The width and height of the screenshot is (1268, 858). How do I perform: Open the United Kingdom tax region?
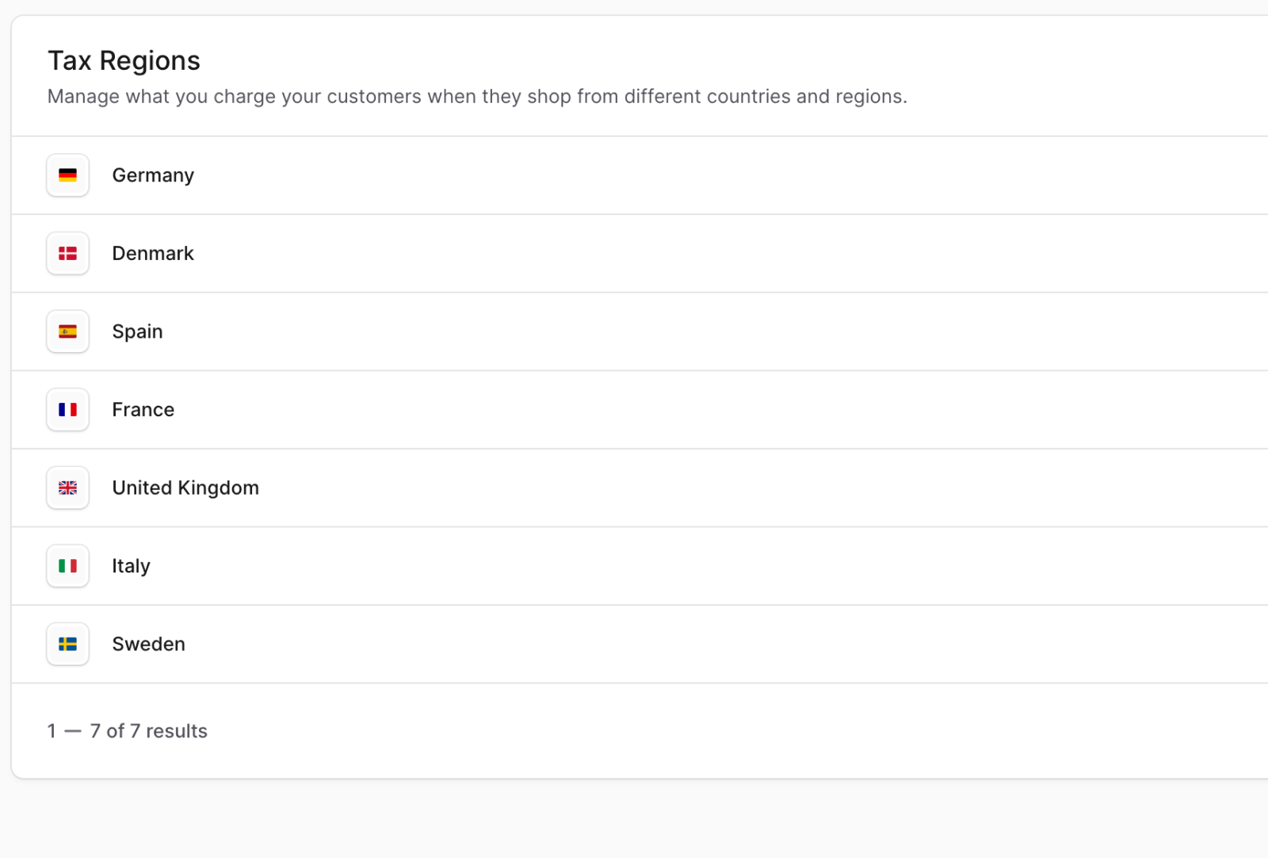click(x=555, y=488)
